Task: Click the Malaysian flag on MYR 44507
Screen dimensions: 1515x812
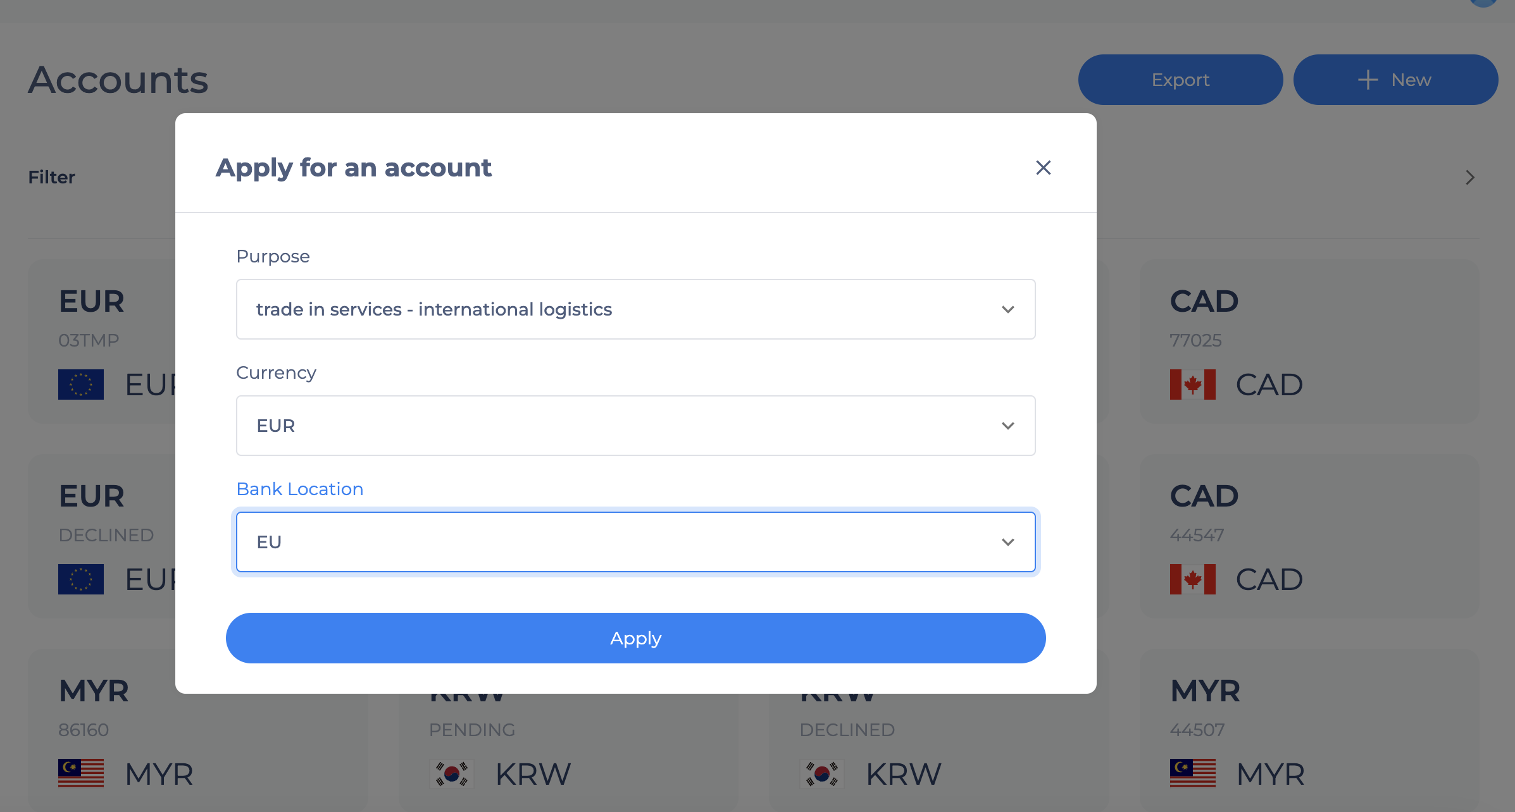Action: coord(1192,773)
